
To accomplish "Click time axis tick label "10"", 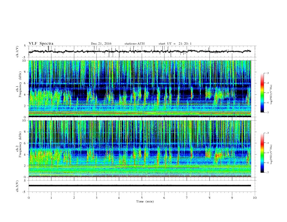I will pyautogui.click(x=255, y=198).
